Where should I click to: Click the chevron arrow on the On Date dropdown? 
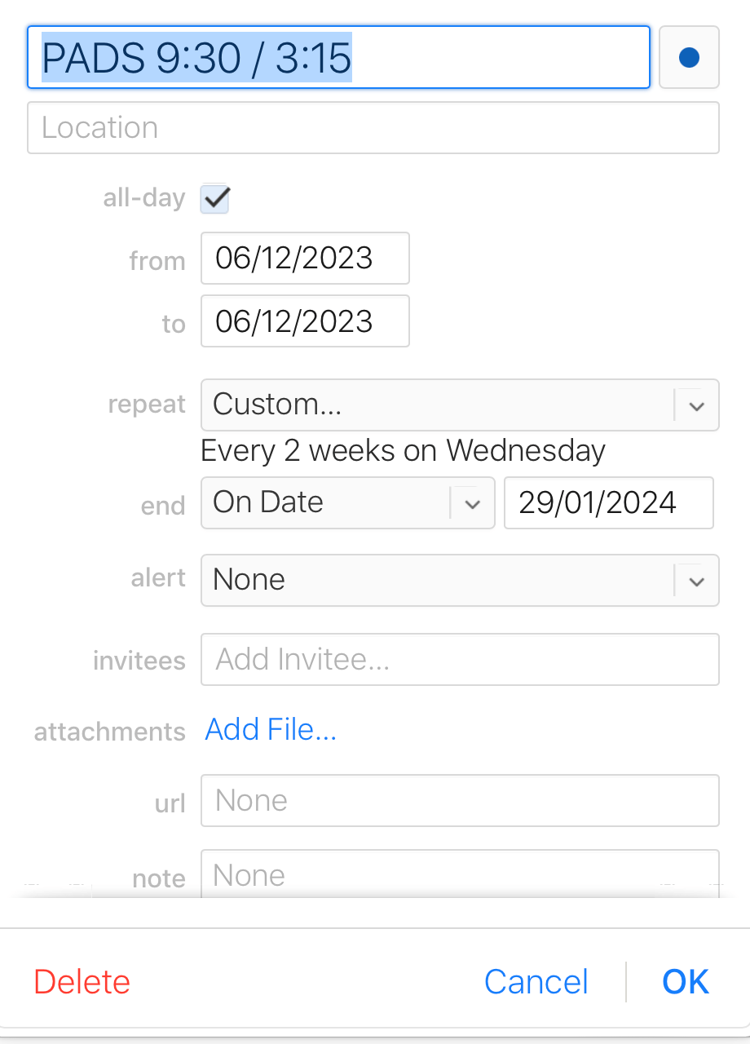point(472,504)
